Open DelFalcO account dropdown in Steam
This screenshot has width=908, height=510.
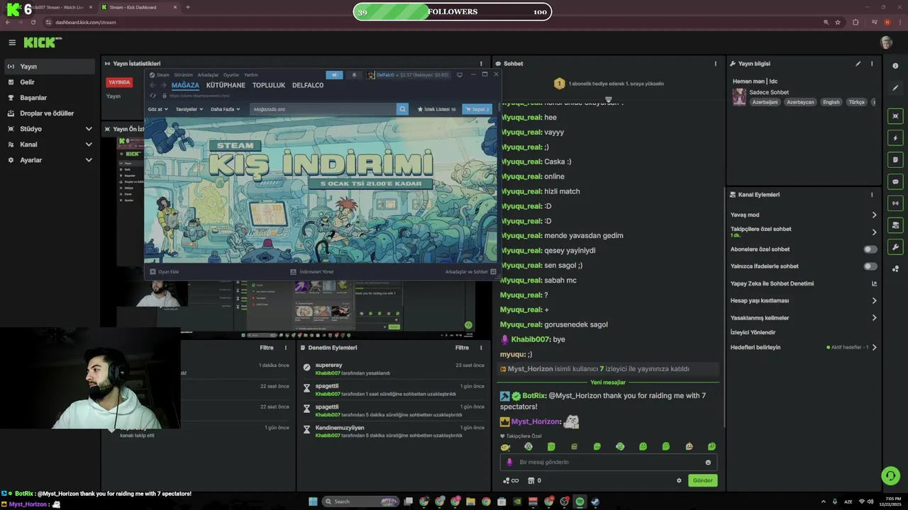point(408,74)
